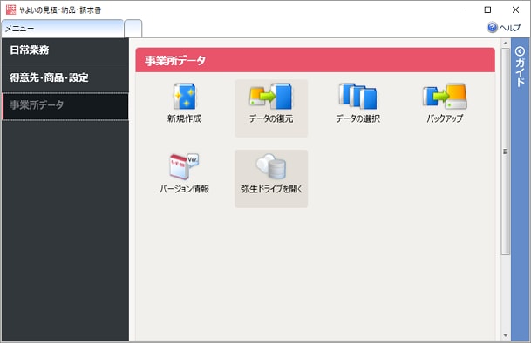Select 日常業務 in the sidebar
This screenshot has height=343, width=531.
tap(65, 50)
